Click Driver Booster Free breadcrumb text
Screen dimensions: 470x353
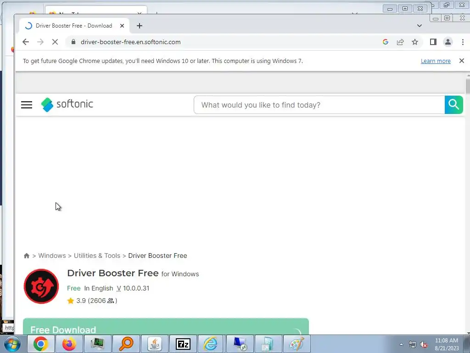158,256
